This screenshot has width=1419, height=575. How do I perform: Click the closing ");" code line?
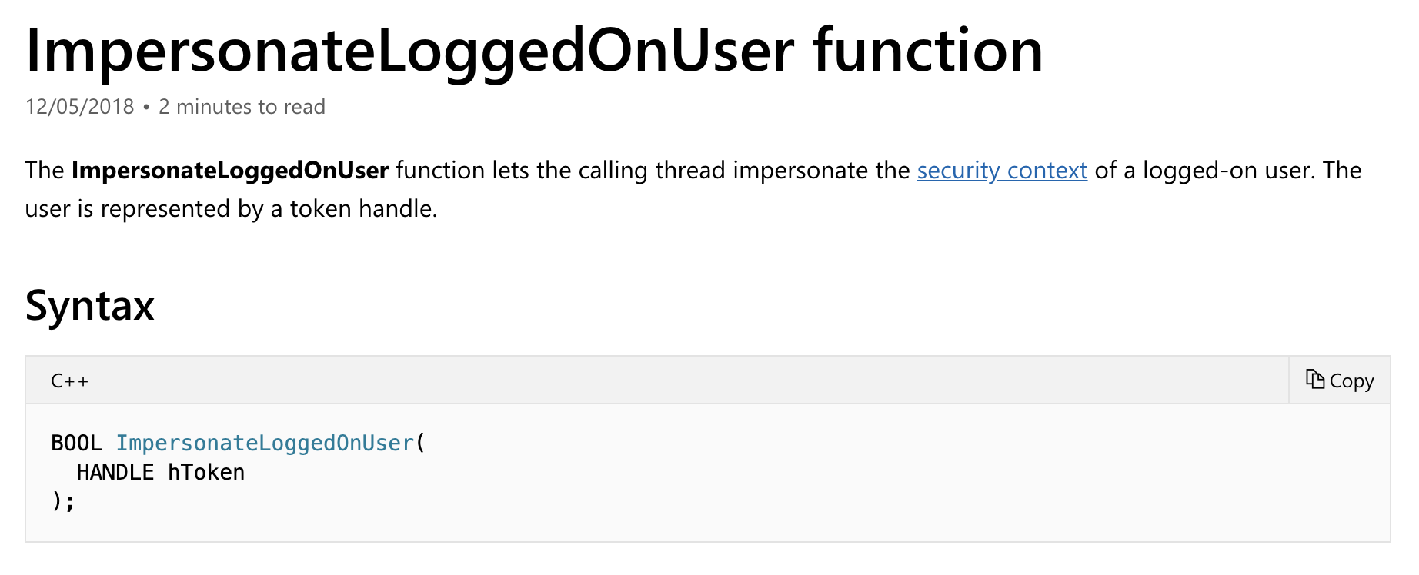click(63, 502)
